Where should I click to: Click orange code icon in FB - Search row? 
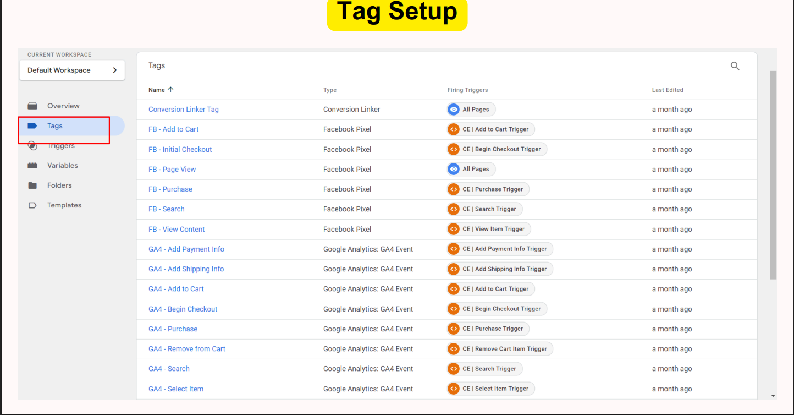pos(454,209)
